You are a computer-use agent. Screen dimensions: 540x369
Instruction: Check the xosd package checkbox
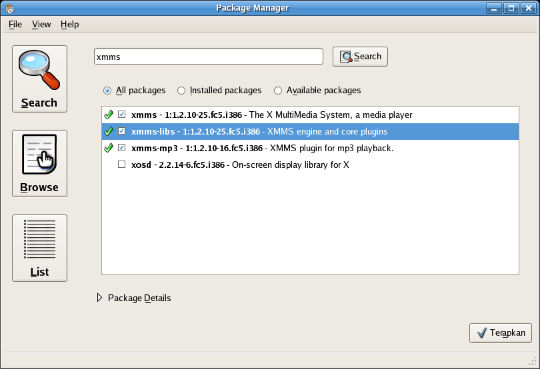(121, 165)
